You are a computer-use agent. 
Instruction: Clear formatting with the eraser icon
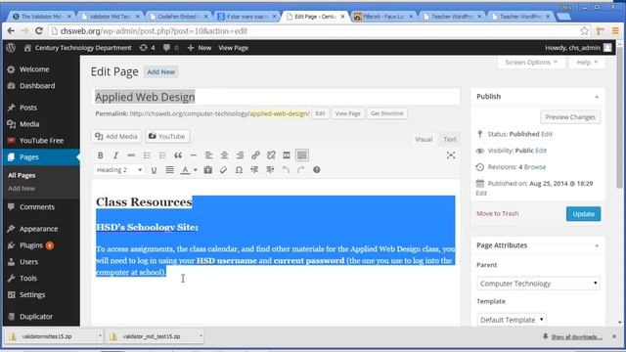[223, 170]
